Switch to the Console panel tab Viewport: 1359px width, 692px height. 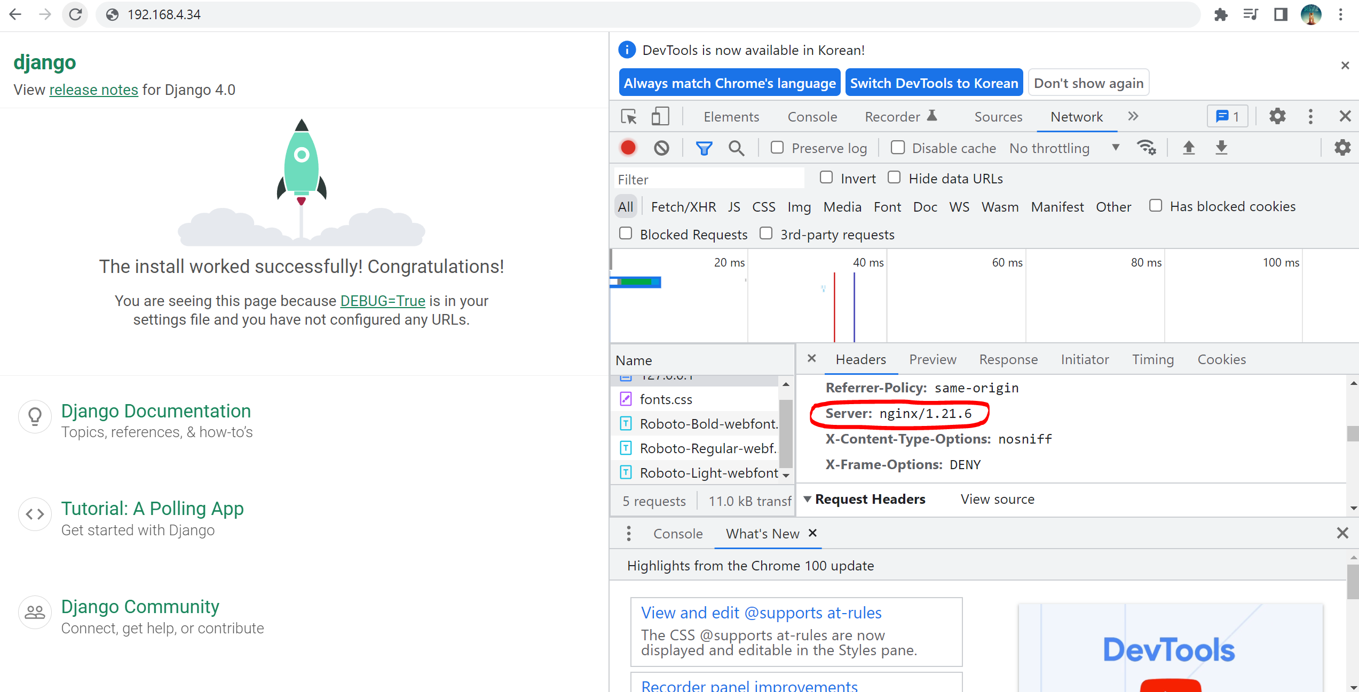812,116
